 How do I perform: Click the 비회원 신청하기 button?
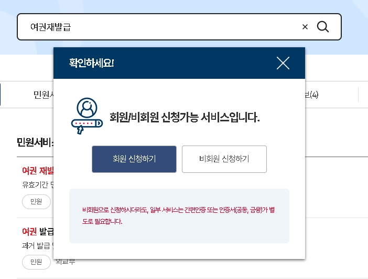click(x=224, y=159)
